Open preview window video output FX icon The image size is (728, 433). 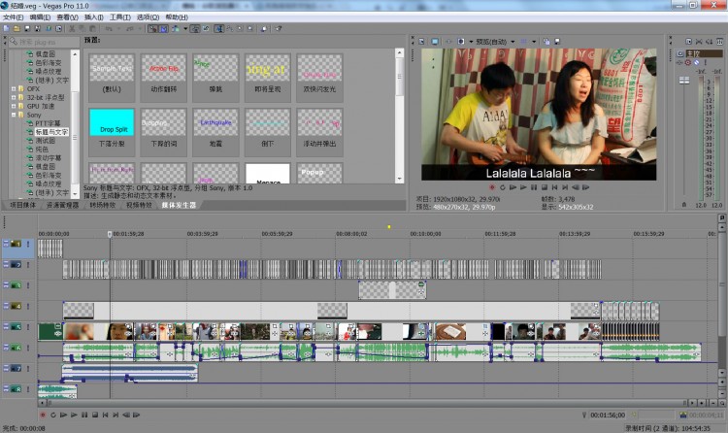pos(448,42)
